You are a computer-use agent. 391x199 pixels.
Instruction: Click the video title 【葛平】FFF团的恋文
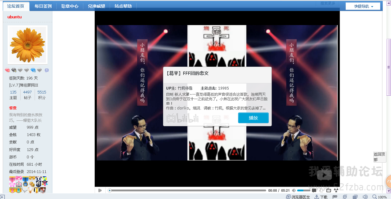click(x=187, y=73)
